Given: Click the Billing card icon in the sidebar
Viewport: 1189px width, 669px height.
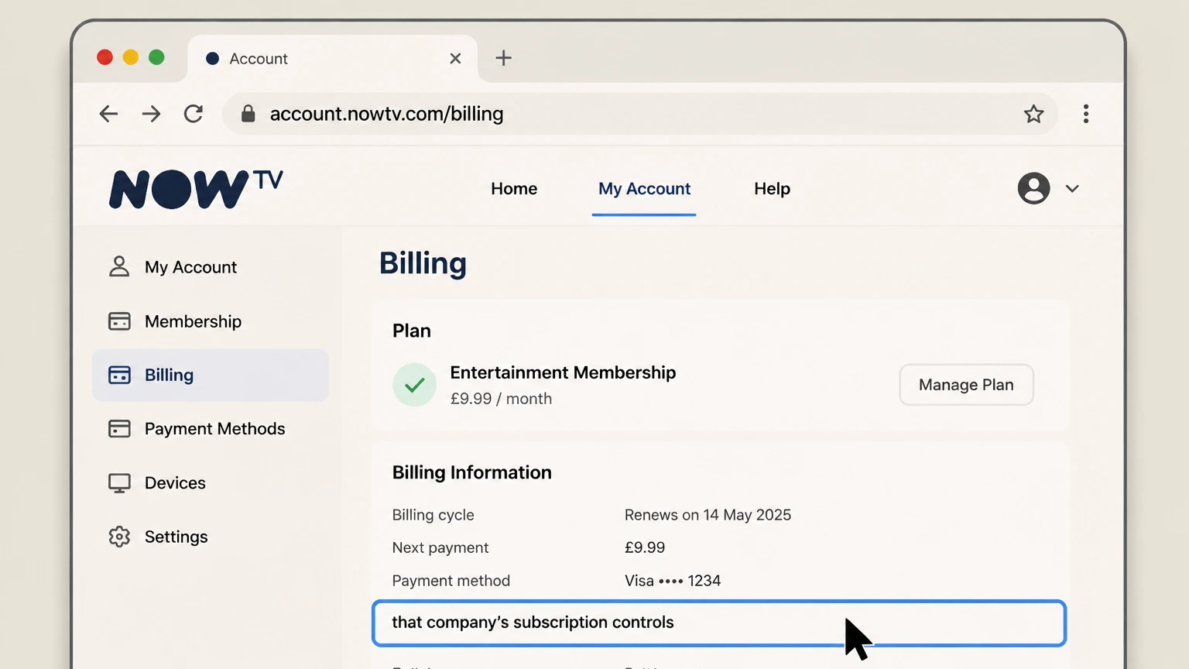Looking at the screenshot, I should 119,375.
